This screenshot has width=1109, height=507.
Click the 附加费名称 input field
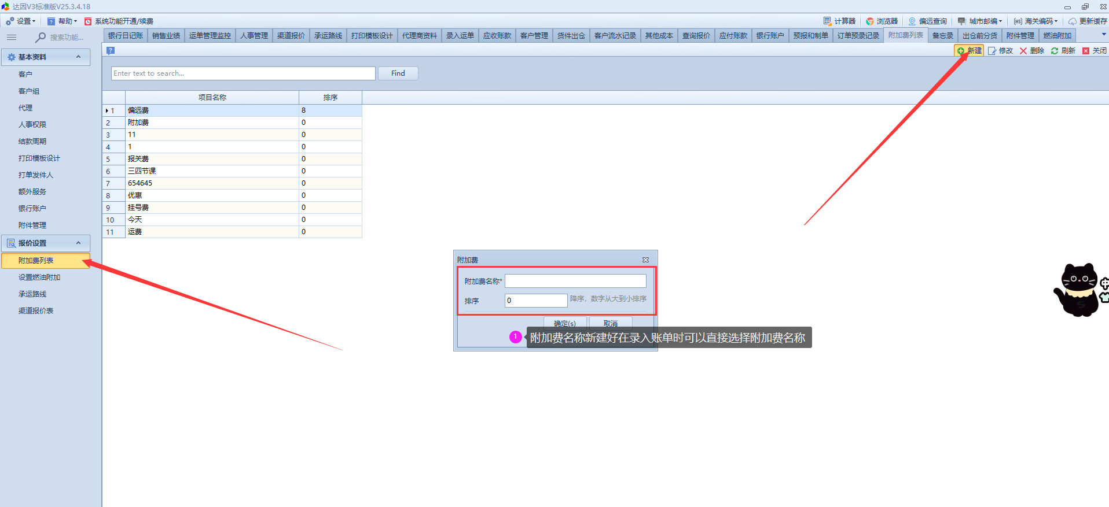575,281
